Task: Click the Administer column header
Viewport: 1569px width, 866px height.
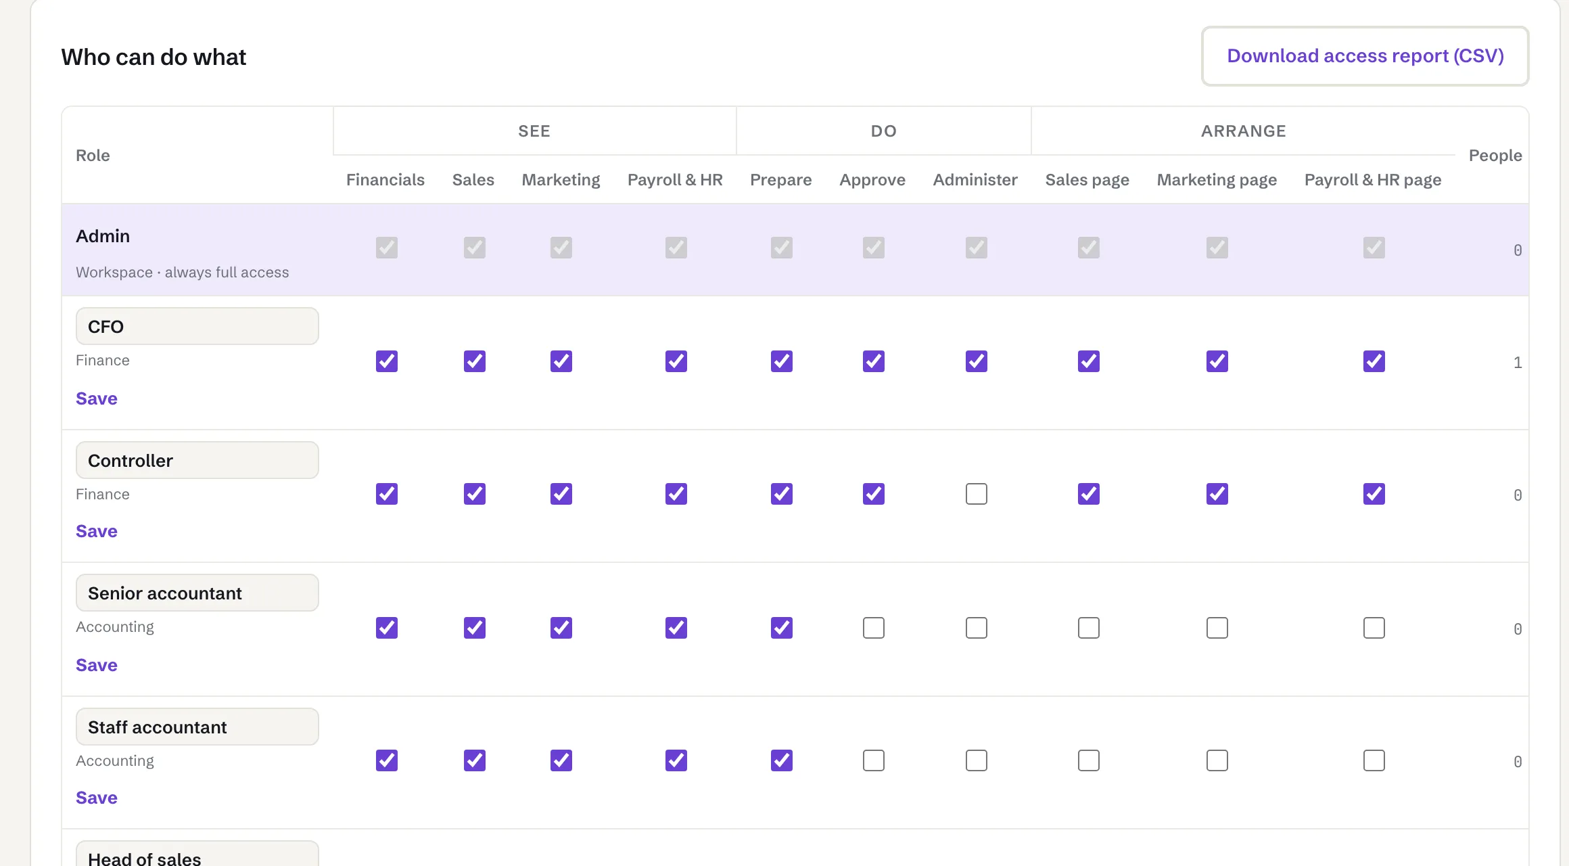Action: (975, 179)
